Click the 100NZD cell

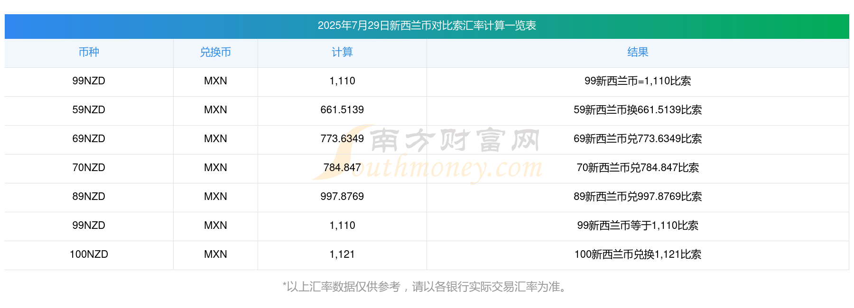89,254
